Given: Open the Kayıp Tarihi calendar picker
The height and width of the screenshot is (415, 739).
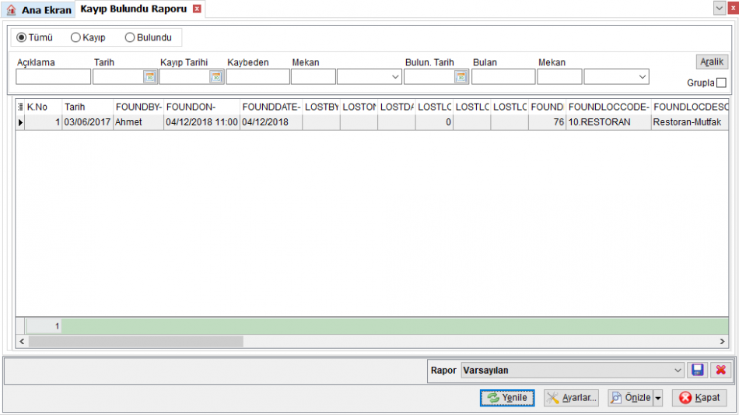Looking at the screenshot, I should 216,77.
